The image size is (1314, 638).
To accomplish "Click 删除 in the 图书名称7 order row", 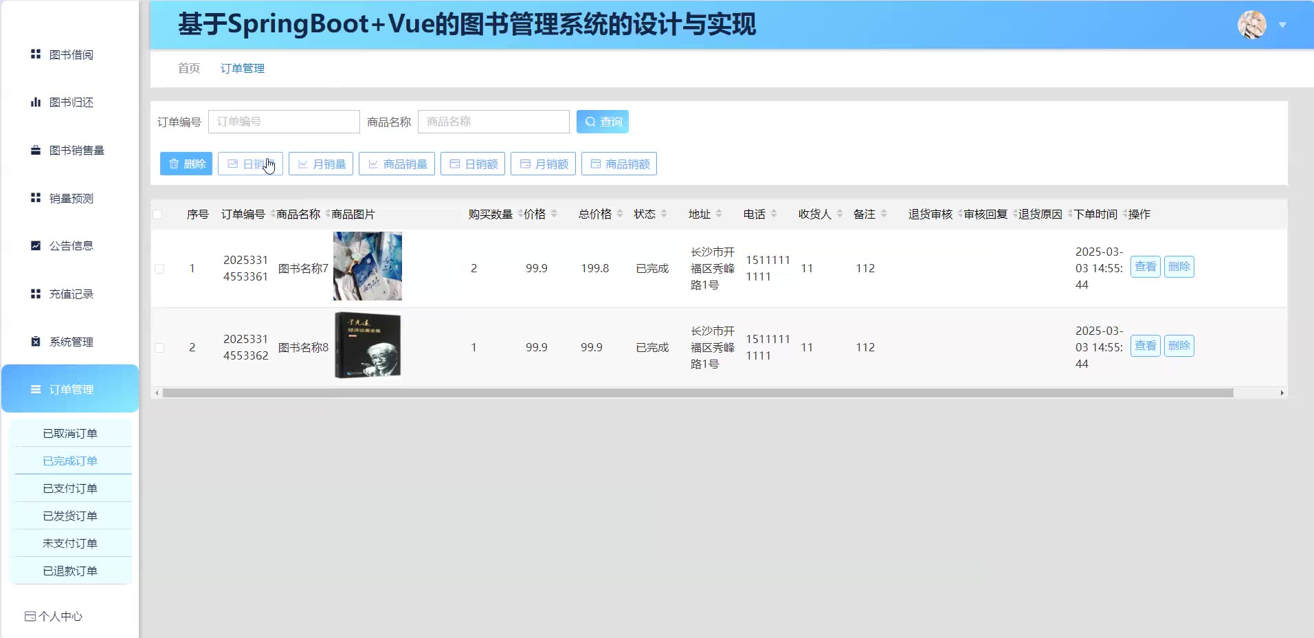I will coord(1179,267).
